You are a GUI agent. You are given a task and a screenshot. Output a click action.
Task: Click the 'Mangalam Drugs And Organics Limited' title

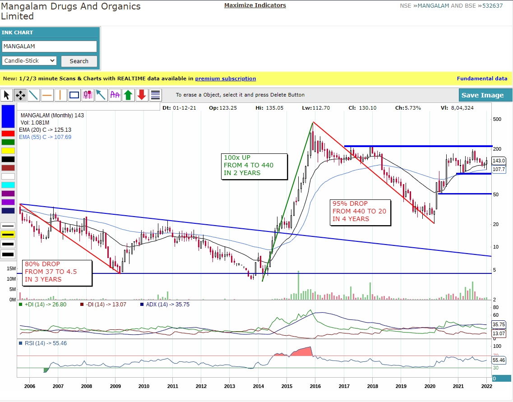(x=71, y=11)
